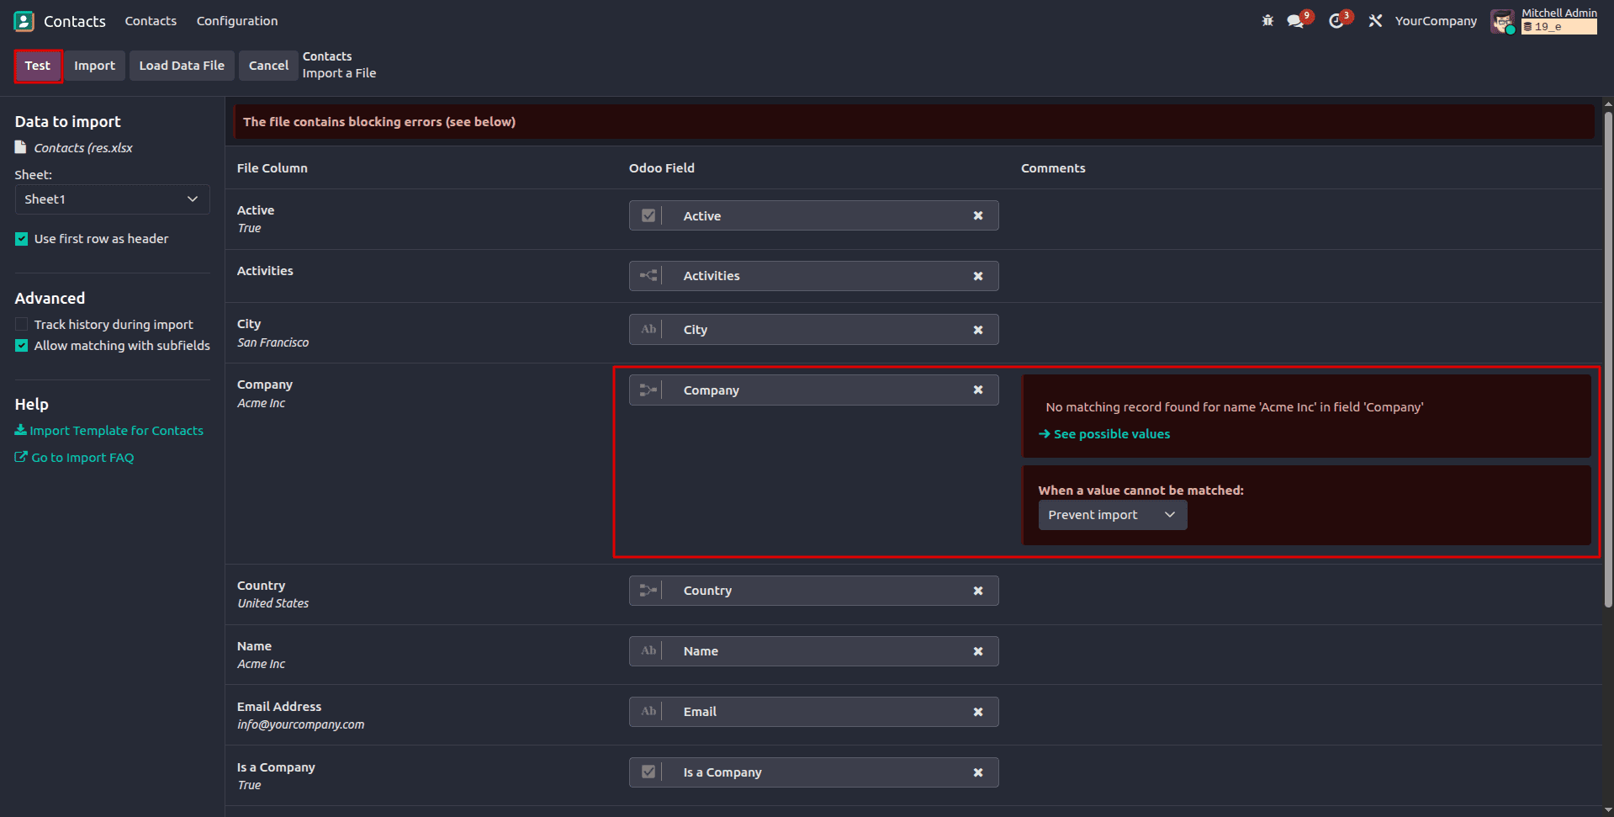Click the Import Template download icon

[x=20, y=430]
